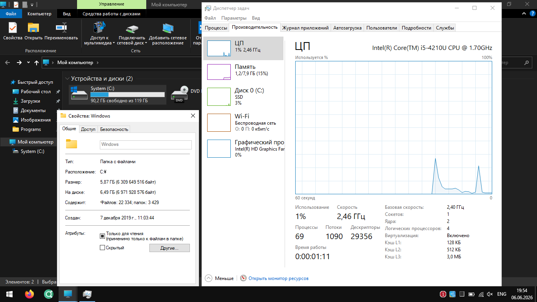Open the Службы tab
This screenshot has height=302, width=537.
(445, 28)
